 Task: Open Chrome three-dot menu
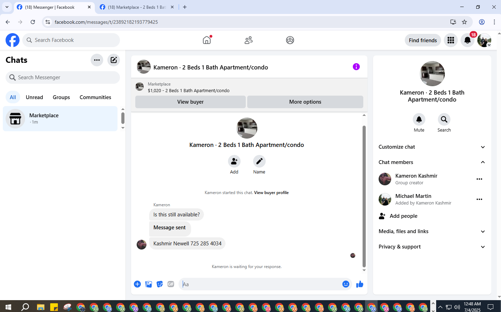click(x=494, y=22)
